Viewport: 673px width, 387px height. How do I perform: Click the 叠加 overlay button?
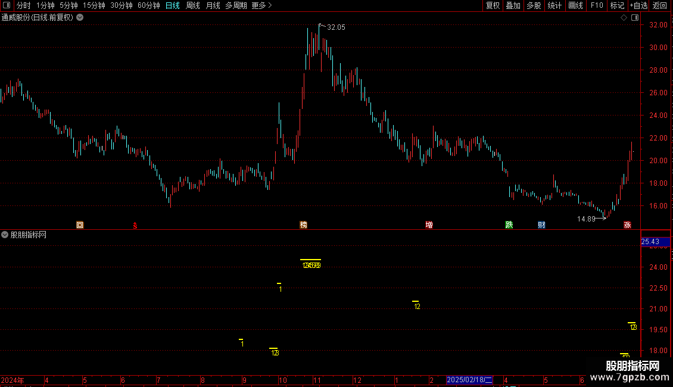[513, 5]
